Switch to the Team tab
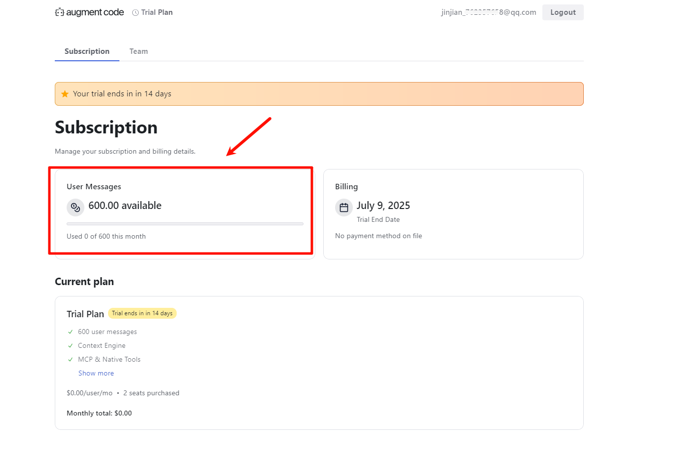Screen dimensions: 682x461 [x=139, y=51]
